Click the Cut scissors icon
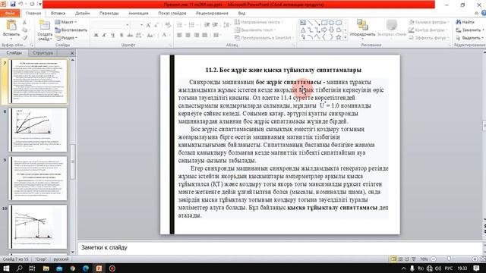Viewport: 486px width, 273px height. pyautogui.click(x=24, y=22)
